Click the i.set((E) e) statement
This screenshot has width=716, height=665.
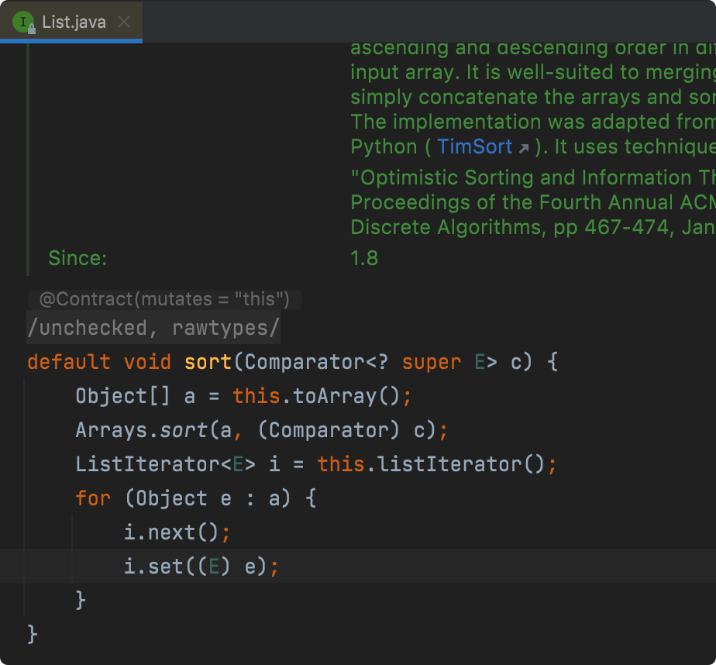coord(201,567)
